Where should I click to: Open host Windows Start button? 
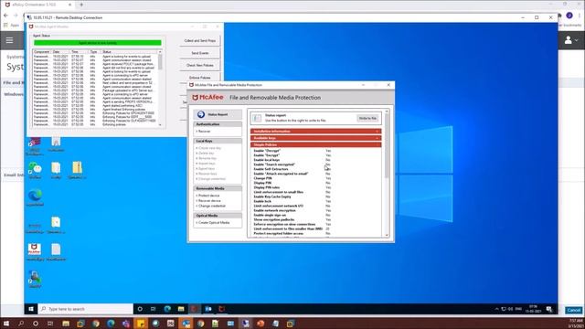(6, 324)
